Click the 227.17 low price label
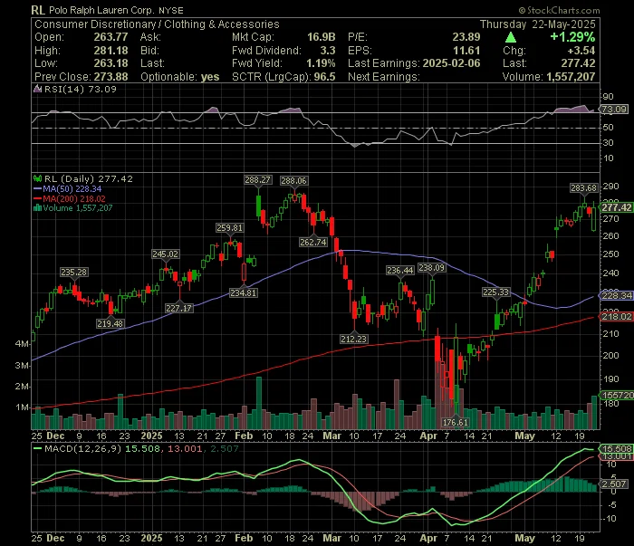 (178, 309)
